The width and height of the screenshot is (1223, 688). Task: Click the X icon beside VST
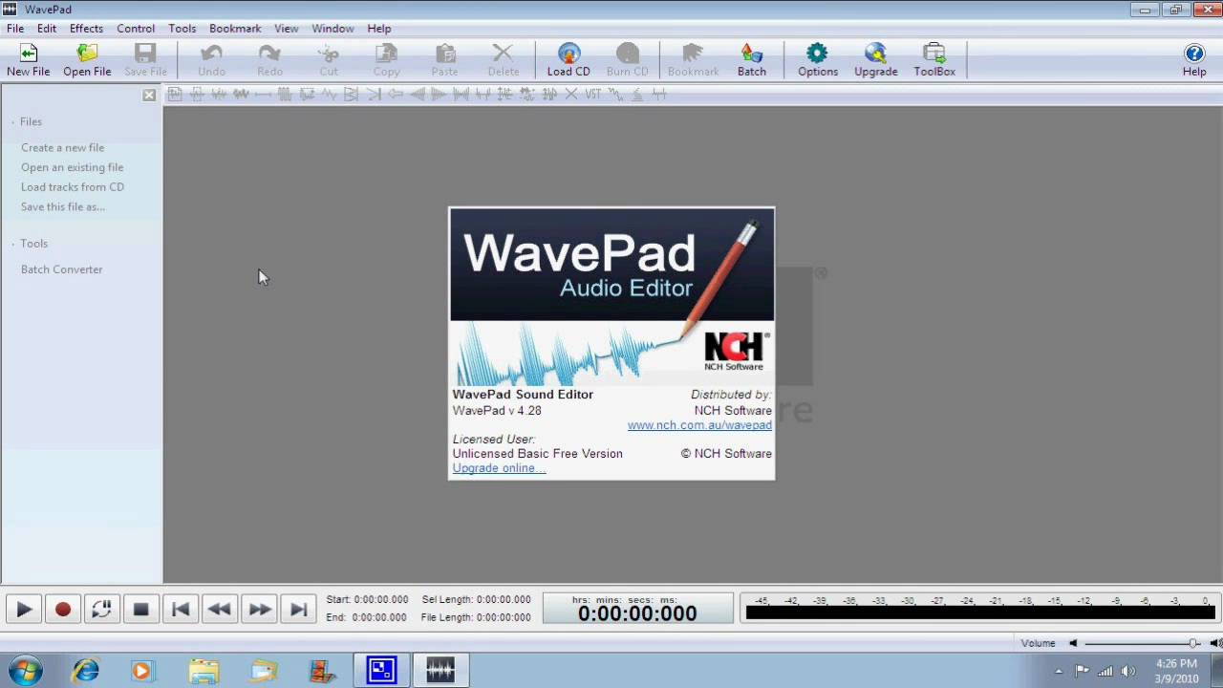point(570,94)
